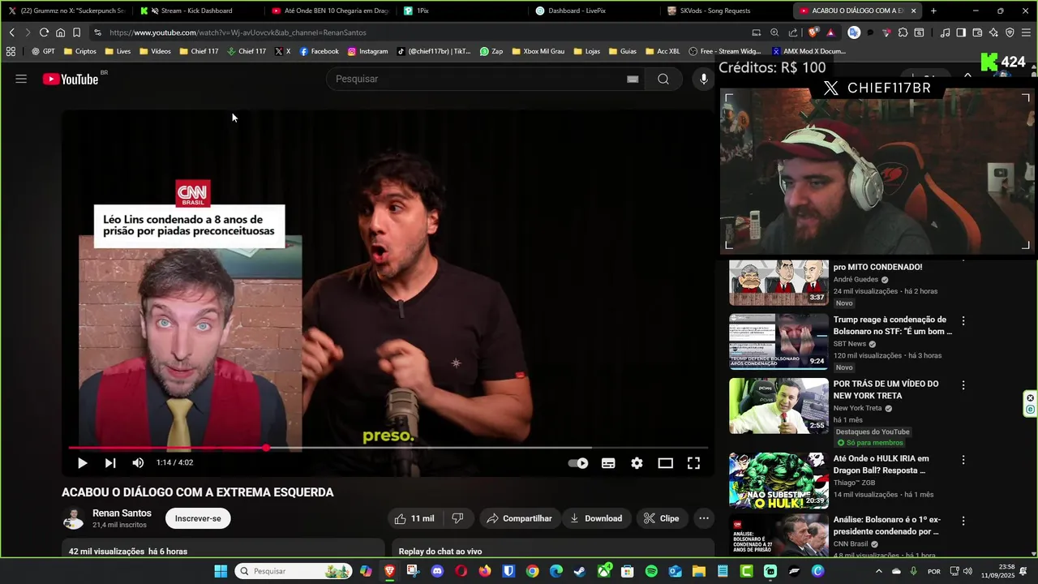Seek using the red video progress bar
The image size is (1038, 584).
pos(388,448)
